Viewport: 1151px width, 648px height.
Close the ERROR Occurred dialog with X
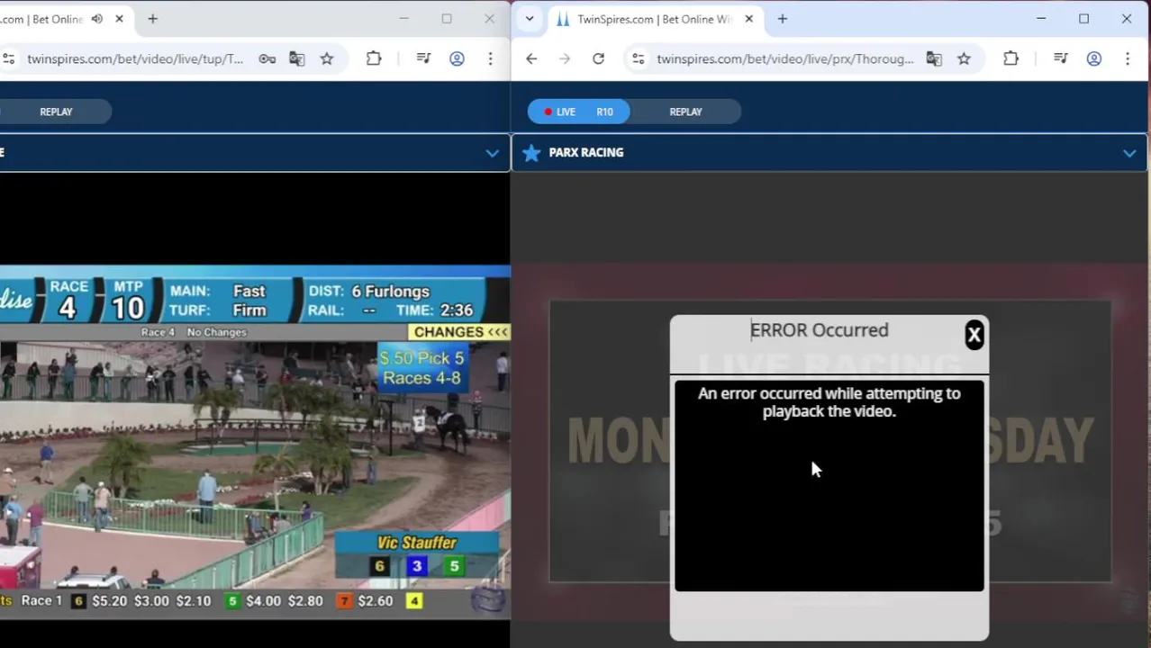(974, 335)
